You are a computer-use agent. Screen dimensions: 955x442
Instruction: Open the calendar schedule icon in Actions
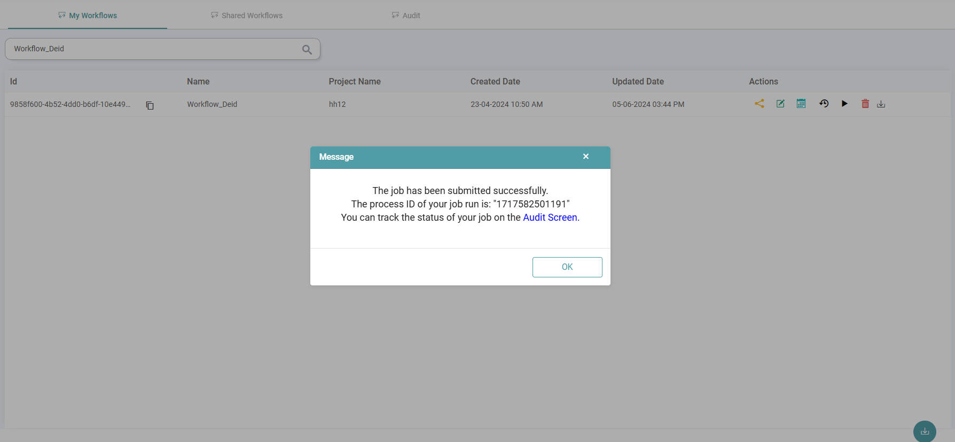(801, 104)
